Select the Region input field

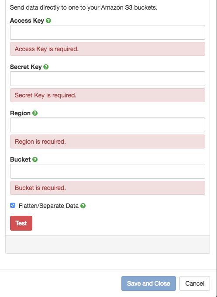point(107,125)
